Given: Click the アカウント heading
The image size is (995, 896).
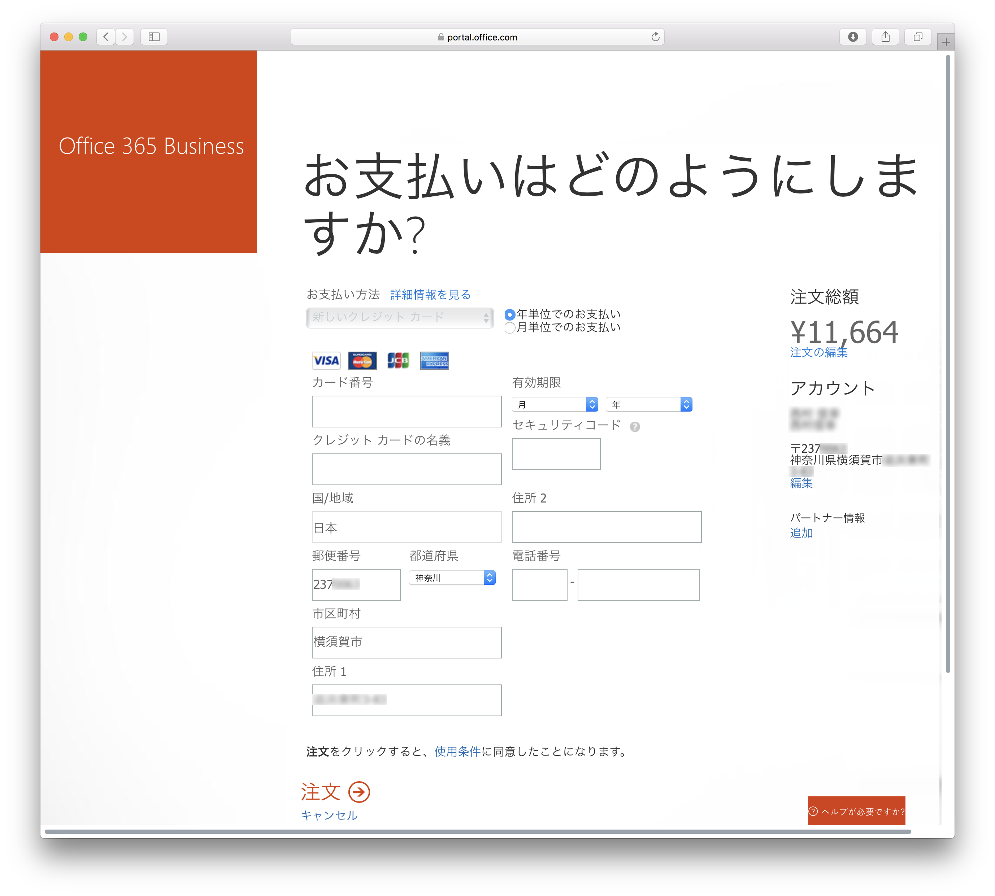Looking at the screenshot, I should (833, 388).
